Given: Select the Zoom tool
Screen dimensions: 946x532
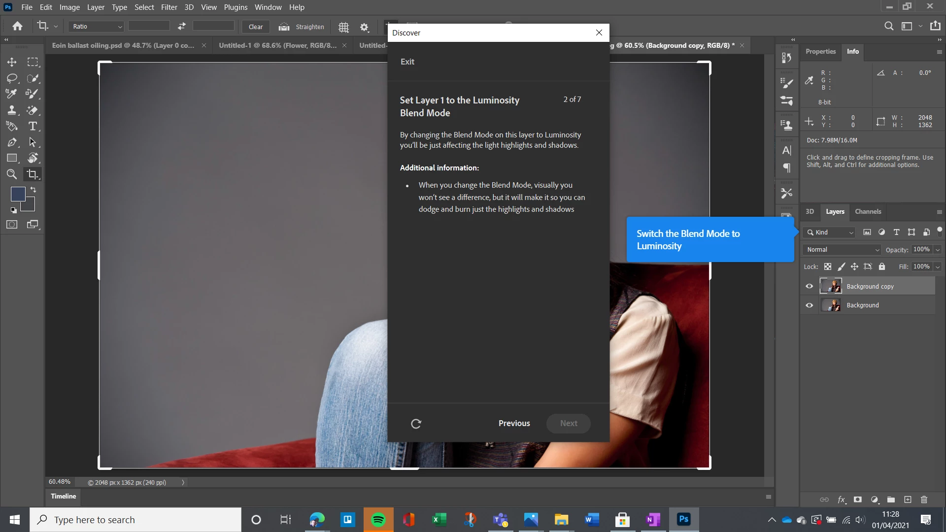Looking at the screenshot, I should [x=12, y=174].
